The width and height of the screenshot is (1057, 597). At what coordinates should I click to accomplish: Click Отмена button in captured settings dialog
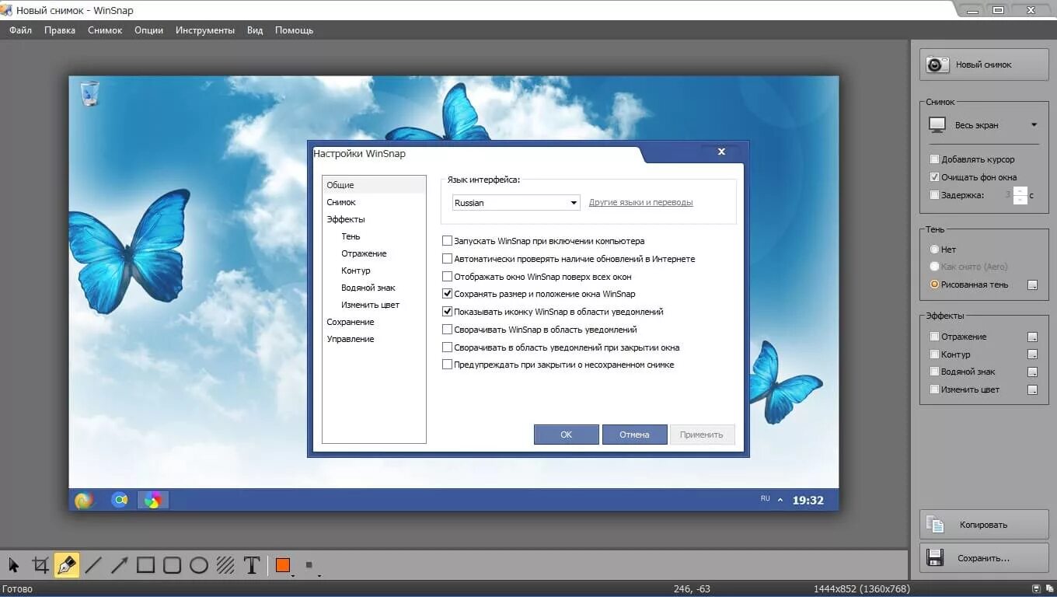click(634, 435)
